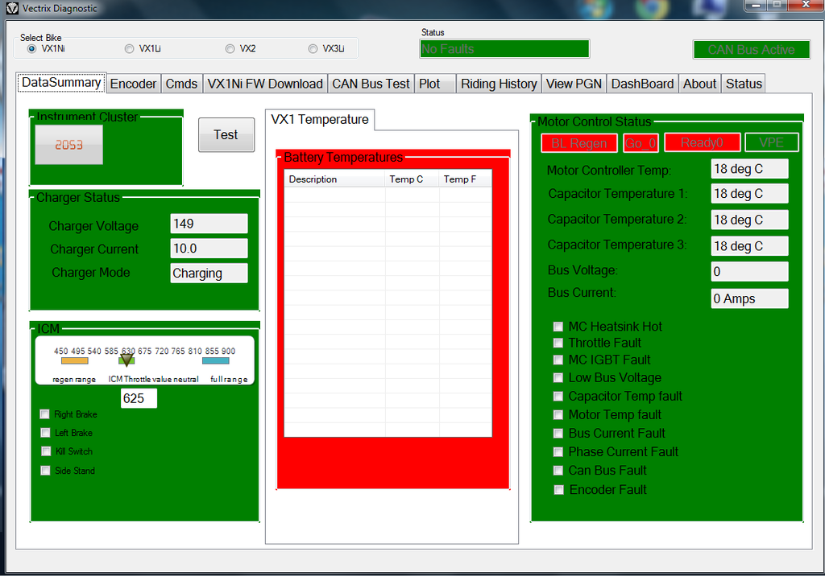This screenshot has height=576, width=825.
Task: Choose the VX2 bike option
Action: tap(230, 49)
